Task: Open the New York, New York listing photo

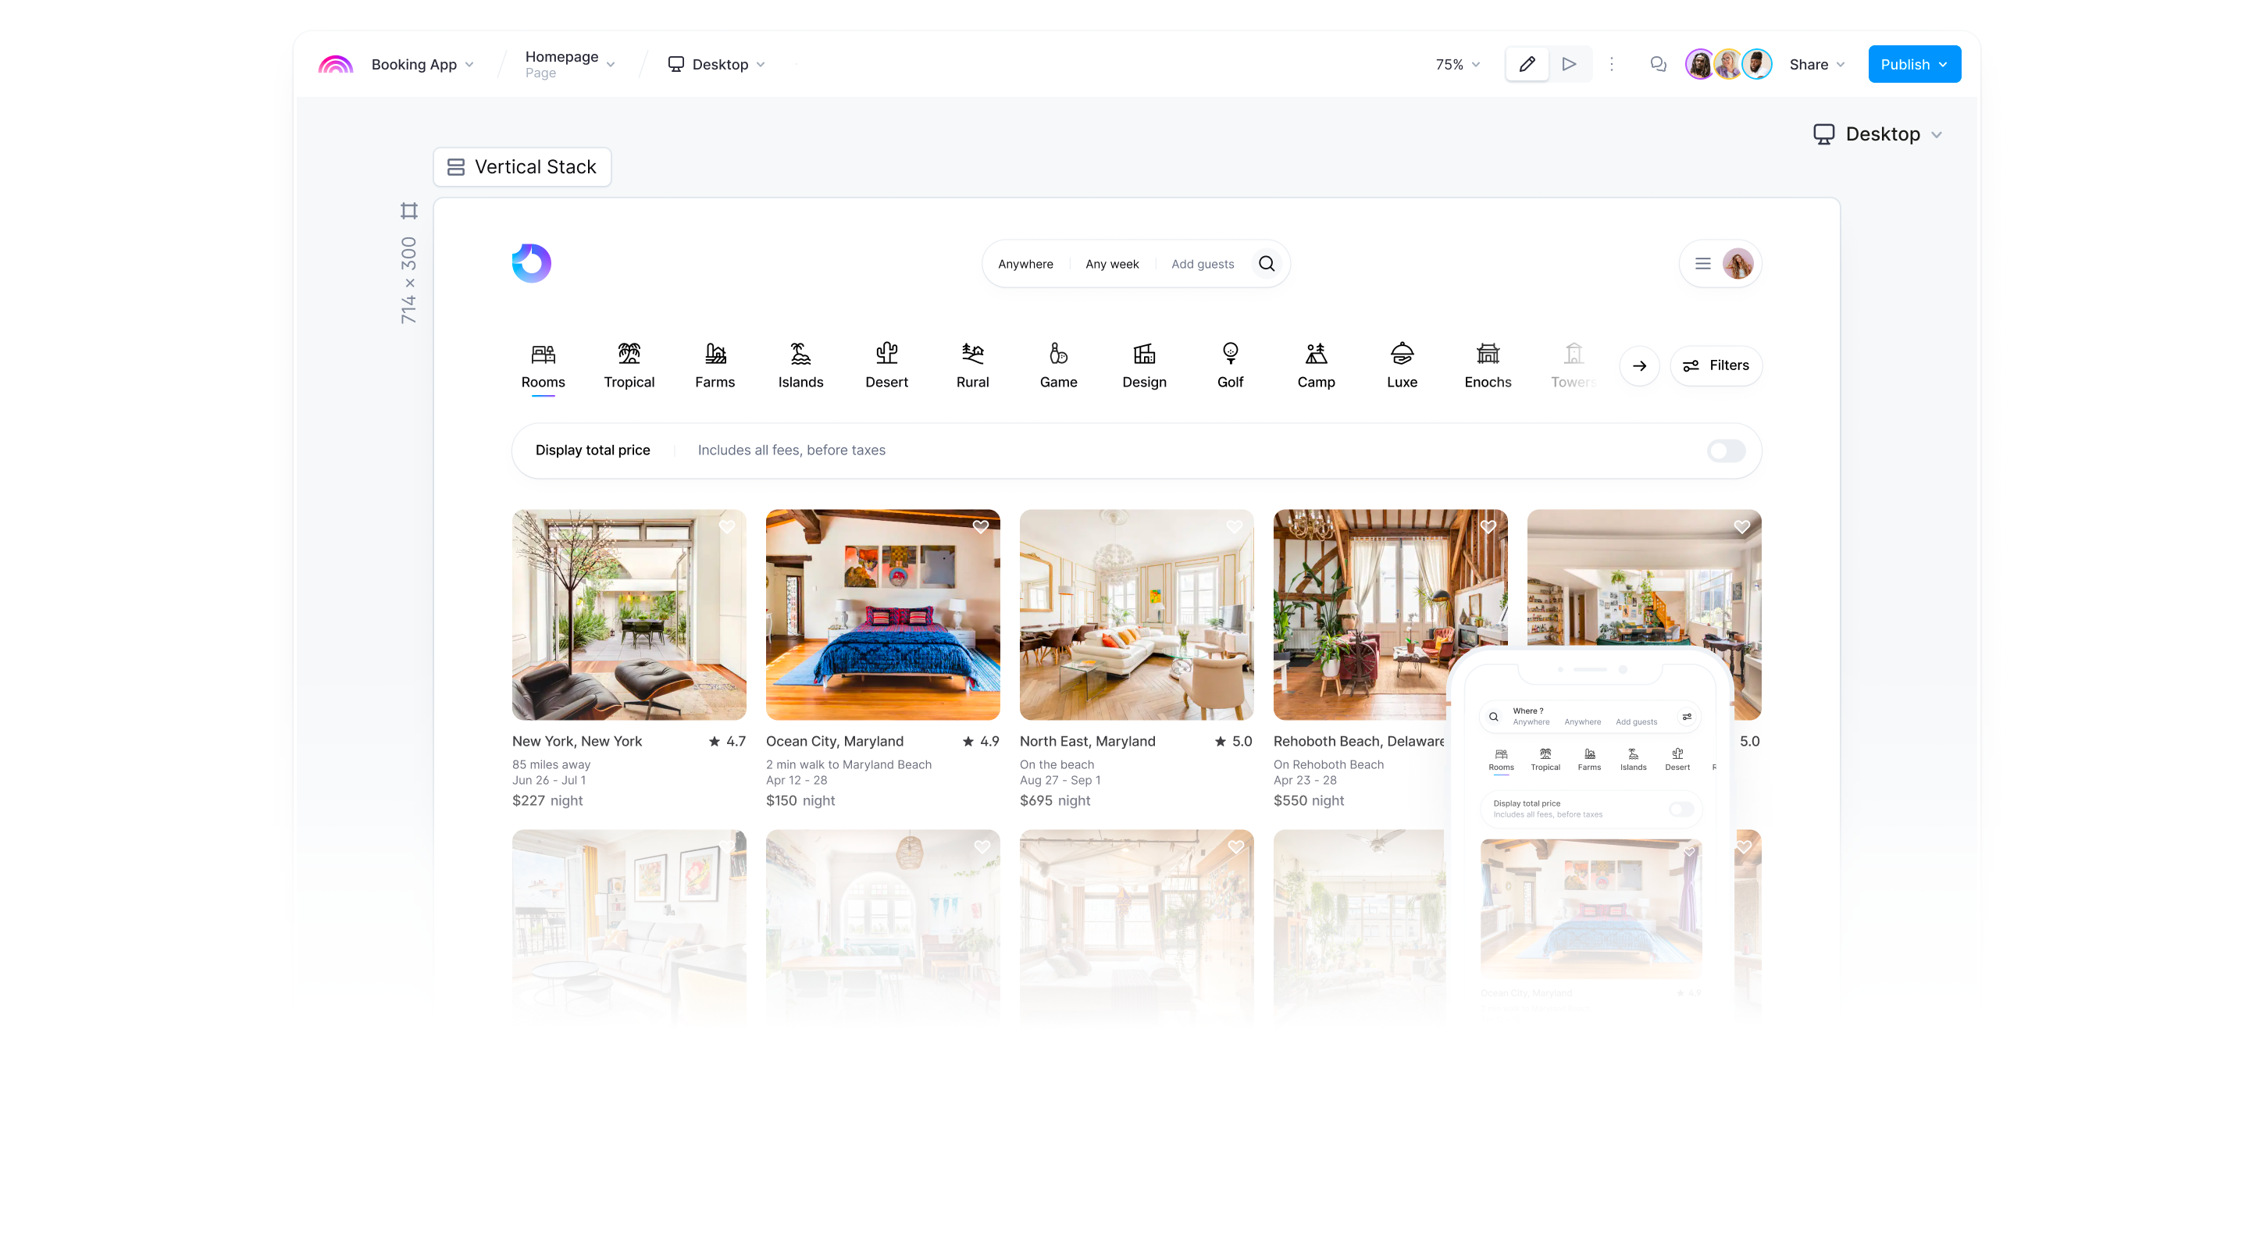Action: click(x=629, y=615)
